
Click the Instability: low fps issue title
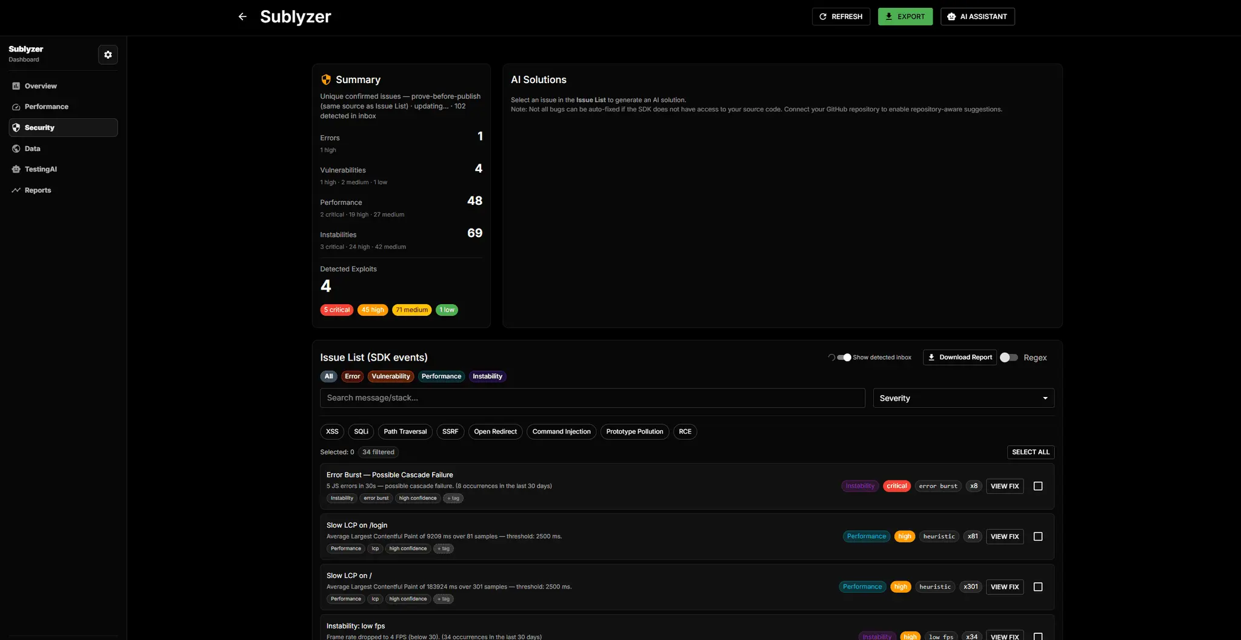click(x=356, y=626)
